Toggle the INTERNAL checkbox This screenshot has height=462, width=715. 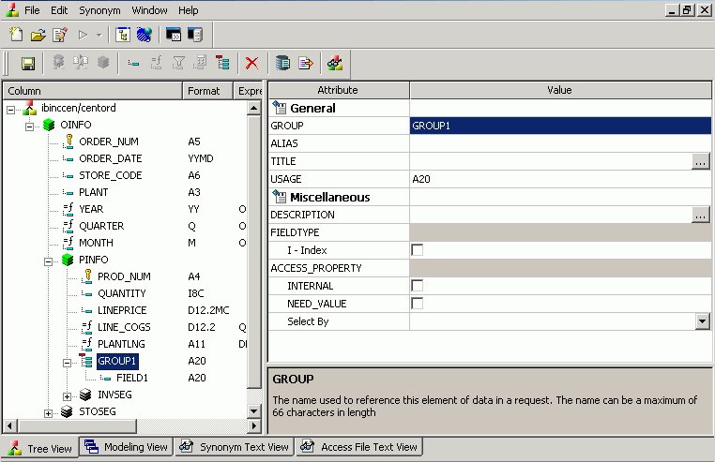click(x=418, y=286)
